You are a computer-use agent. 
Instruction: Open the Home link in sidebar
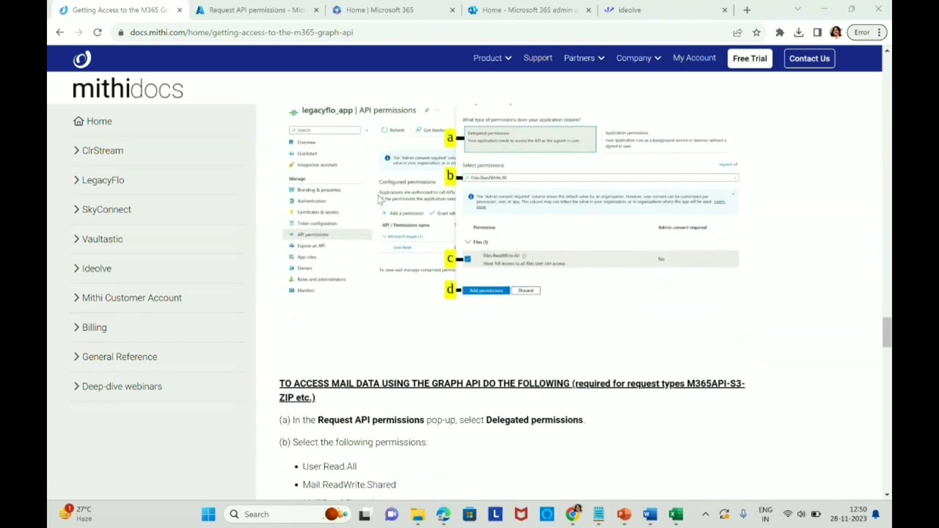(99, 121)
